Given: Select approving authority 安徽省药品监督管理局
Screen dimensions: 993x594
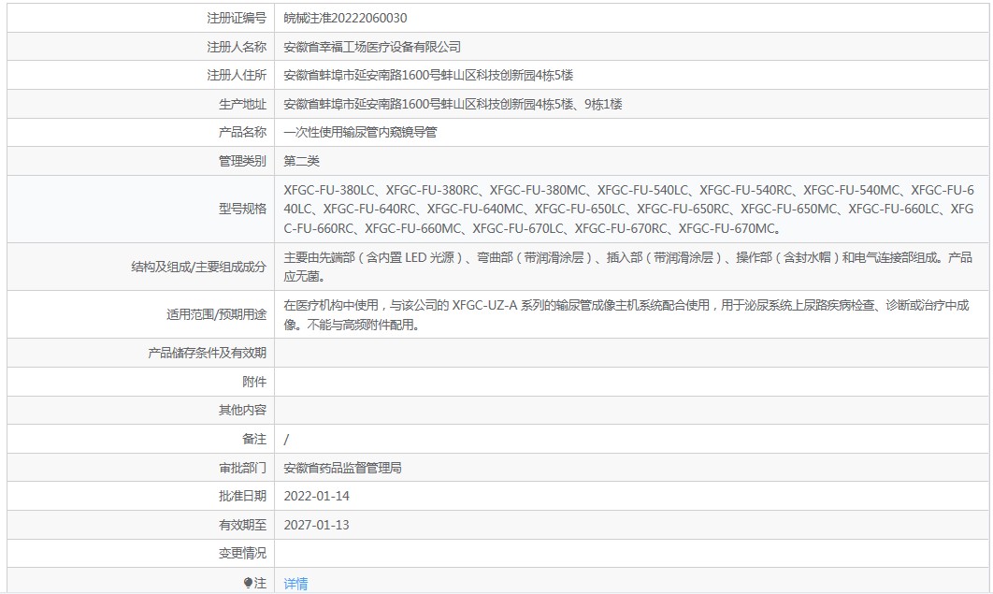Looking at the screenshot, I should (342, 468).
